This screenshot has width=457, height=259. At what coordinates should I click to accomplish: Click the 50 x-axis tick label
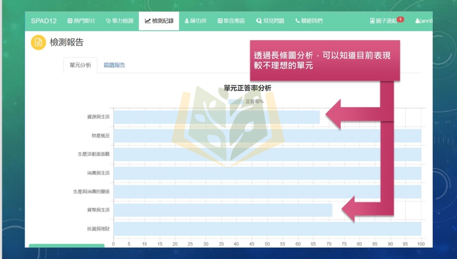(267, 244)
